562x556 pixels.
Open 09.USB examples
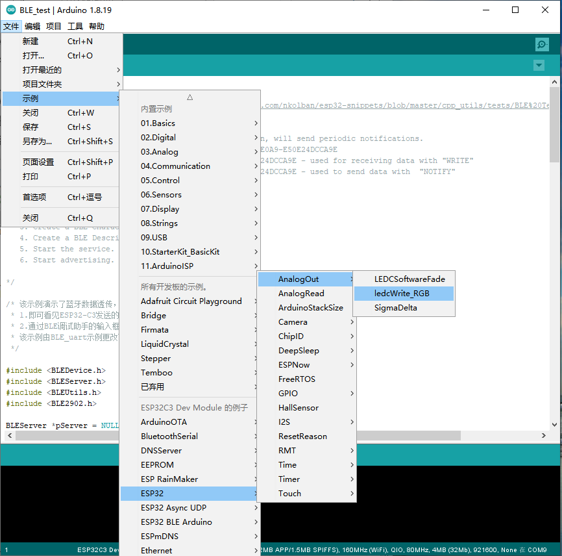click(190, 238)
